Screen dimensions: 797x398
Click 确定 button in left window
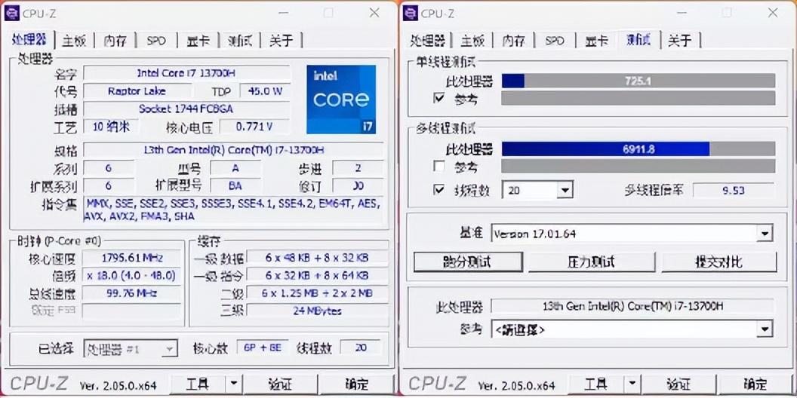pyautogui.click(x=357, y=384)
